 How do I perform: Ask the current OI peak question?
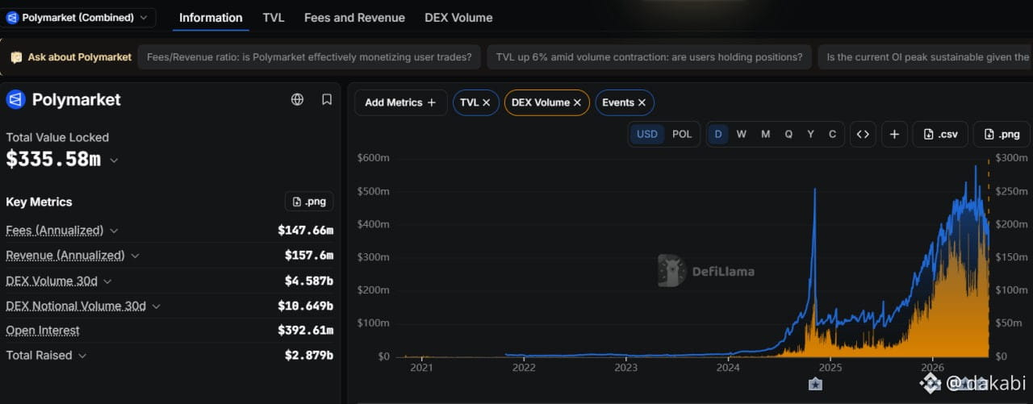coord(925,57)
